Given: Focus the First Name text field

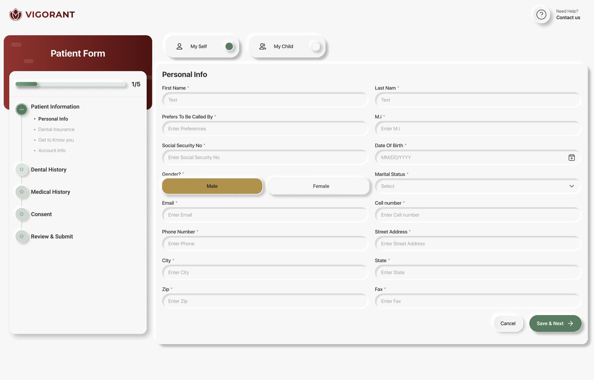Looking at the screenshot, I should pos(265,100).
